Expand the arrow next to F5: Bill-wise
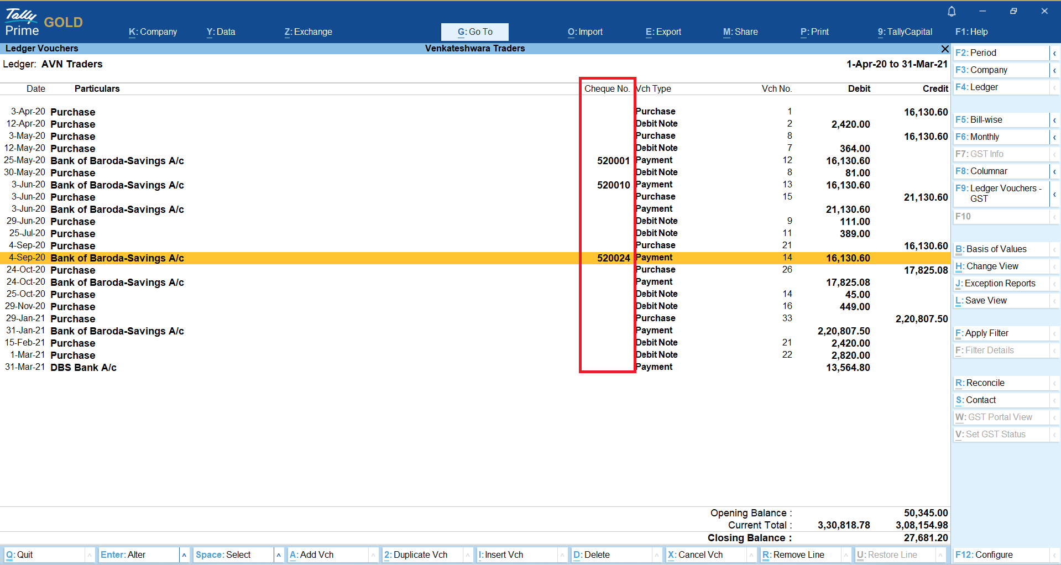 coord(1054,120)
